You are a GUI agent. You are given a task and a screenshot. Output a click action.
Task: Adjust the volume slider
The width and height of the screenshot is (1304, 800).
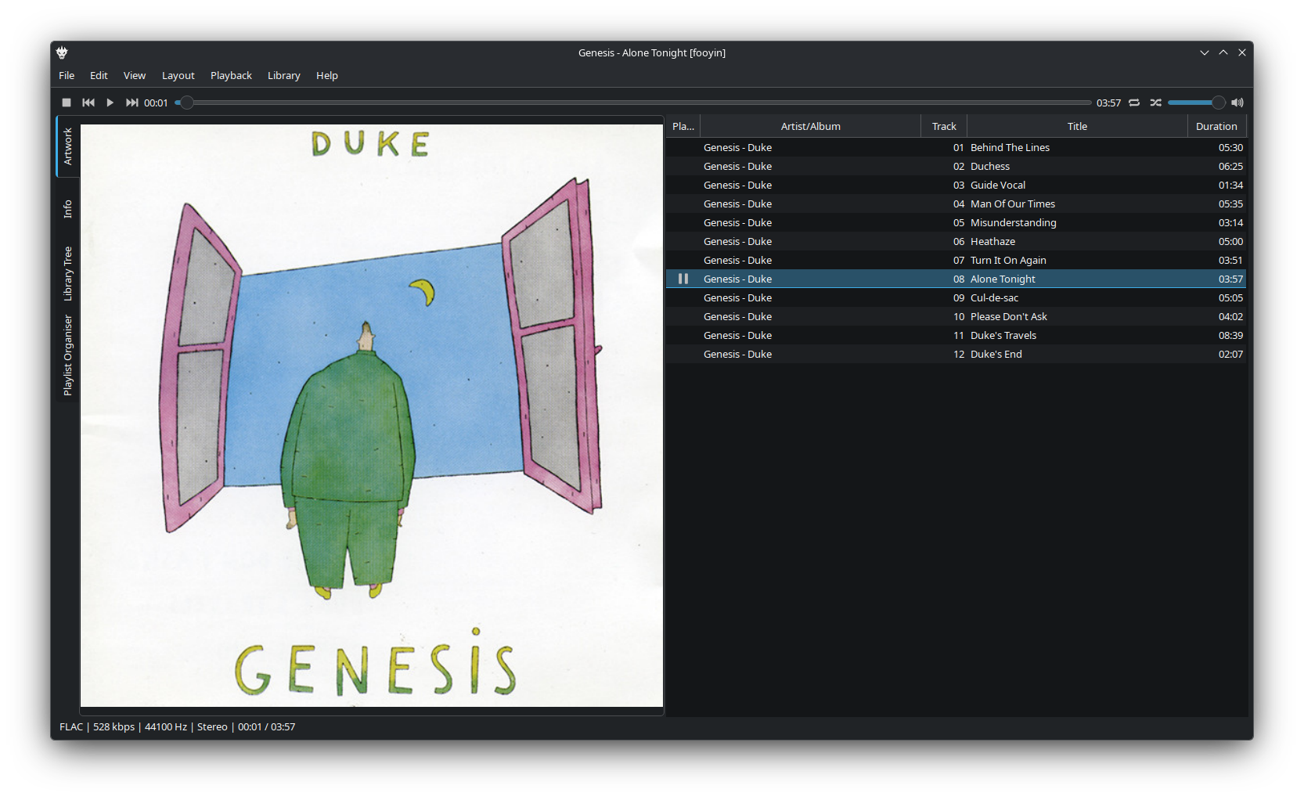[1196, 103]
